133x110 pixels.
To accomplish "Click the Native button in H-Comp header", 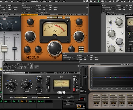I will (x=56, y=10).
